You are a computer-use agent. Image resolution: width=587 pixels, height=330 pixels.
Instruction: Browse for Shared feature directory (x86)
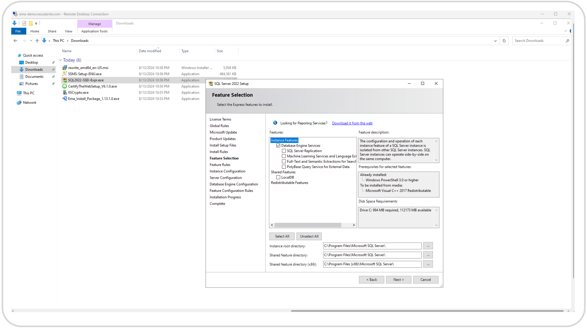tap(428, 264)
